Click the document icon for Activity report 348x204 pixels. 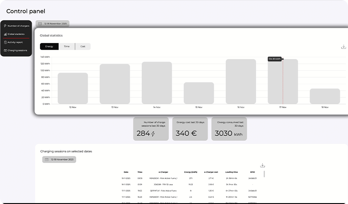tap(5, 42)
